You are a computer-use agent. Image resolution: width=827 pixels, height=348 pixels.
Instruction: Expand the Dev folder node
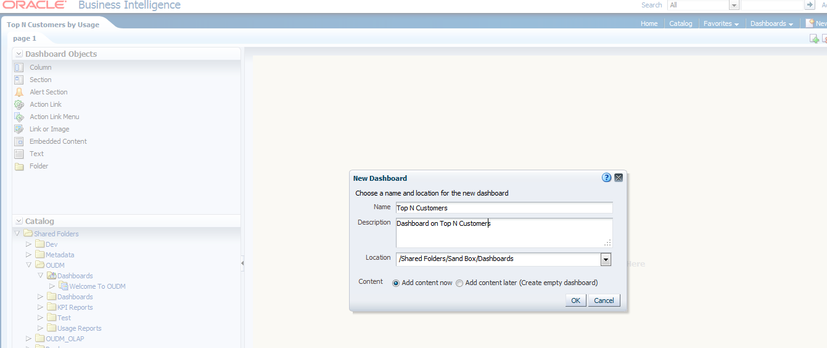pos(29,244)
